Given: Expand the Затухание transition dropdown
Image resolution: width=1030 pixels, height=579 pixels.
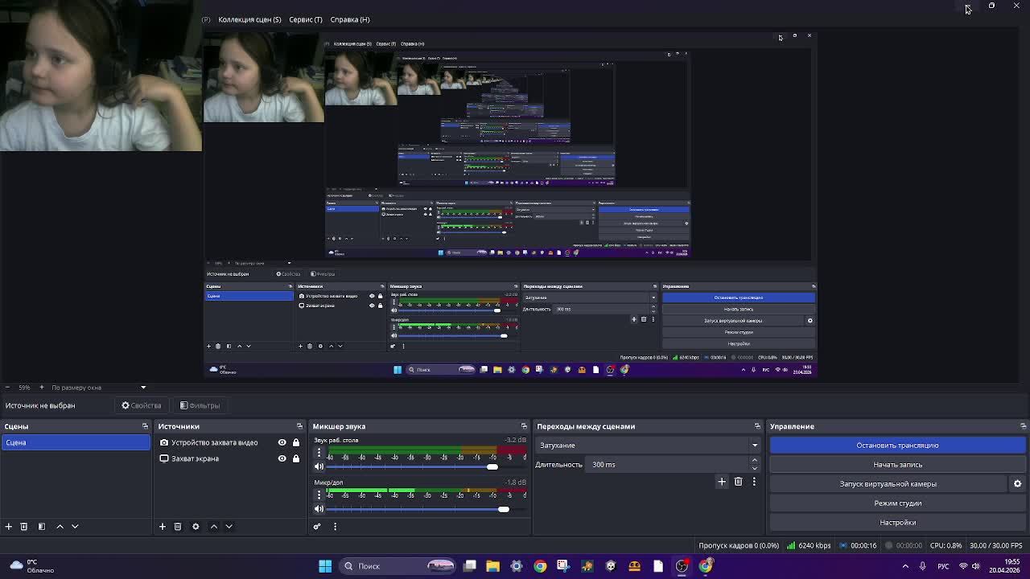Looking at the screenshot, I should (754, 446).
